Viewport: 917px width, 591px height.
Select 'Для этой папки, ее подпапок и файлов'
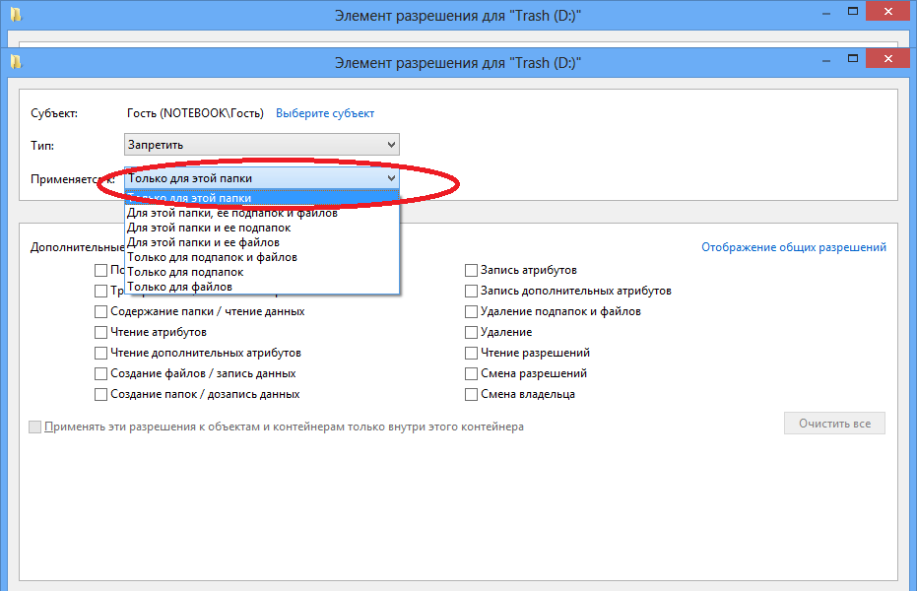point(261,213)
